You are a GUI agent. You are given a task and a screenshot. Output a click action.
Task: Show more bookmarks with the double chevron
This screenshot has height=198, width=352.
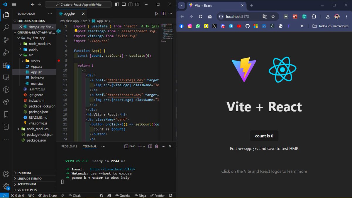click(302, 26)
